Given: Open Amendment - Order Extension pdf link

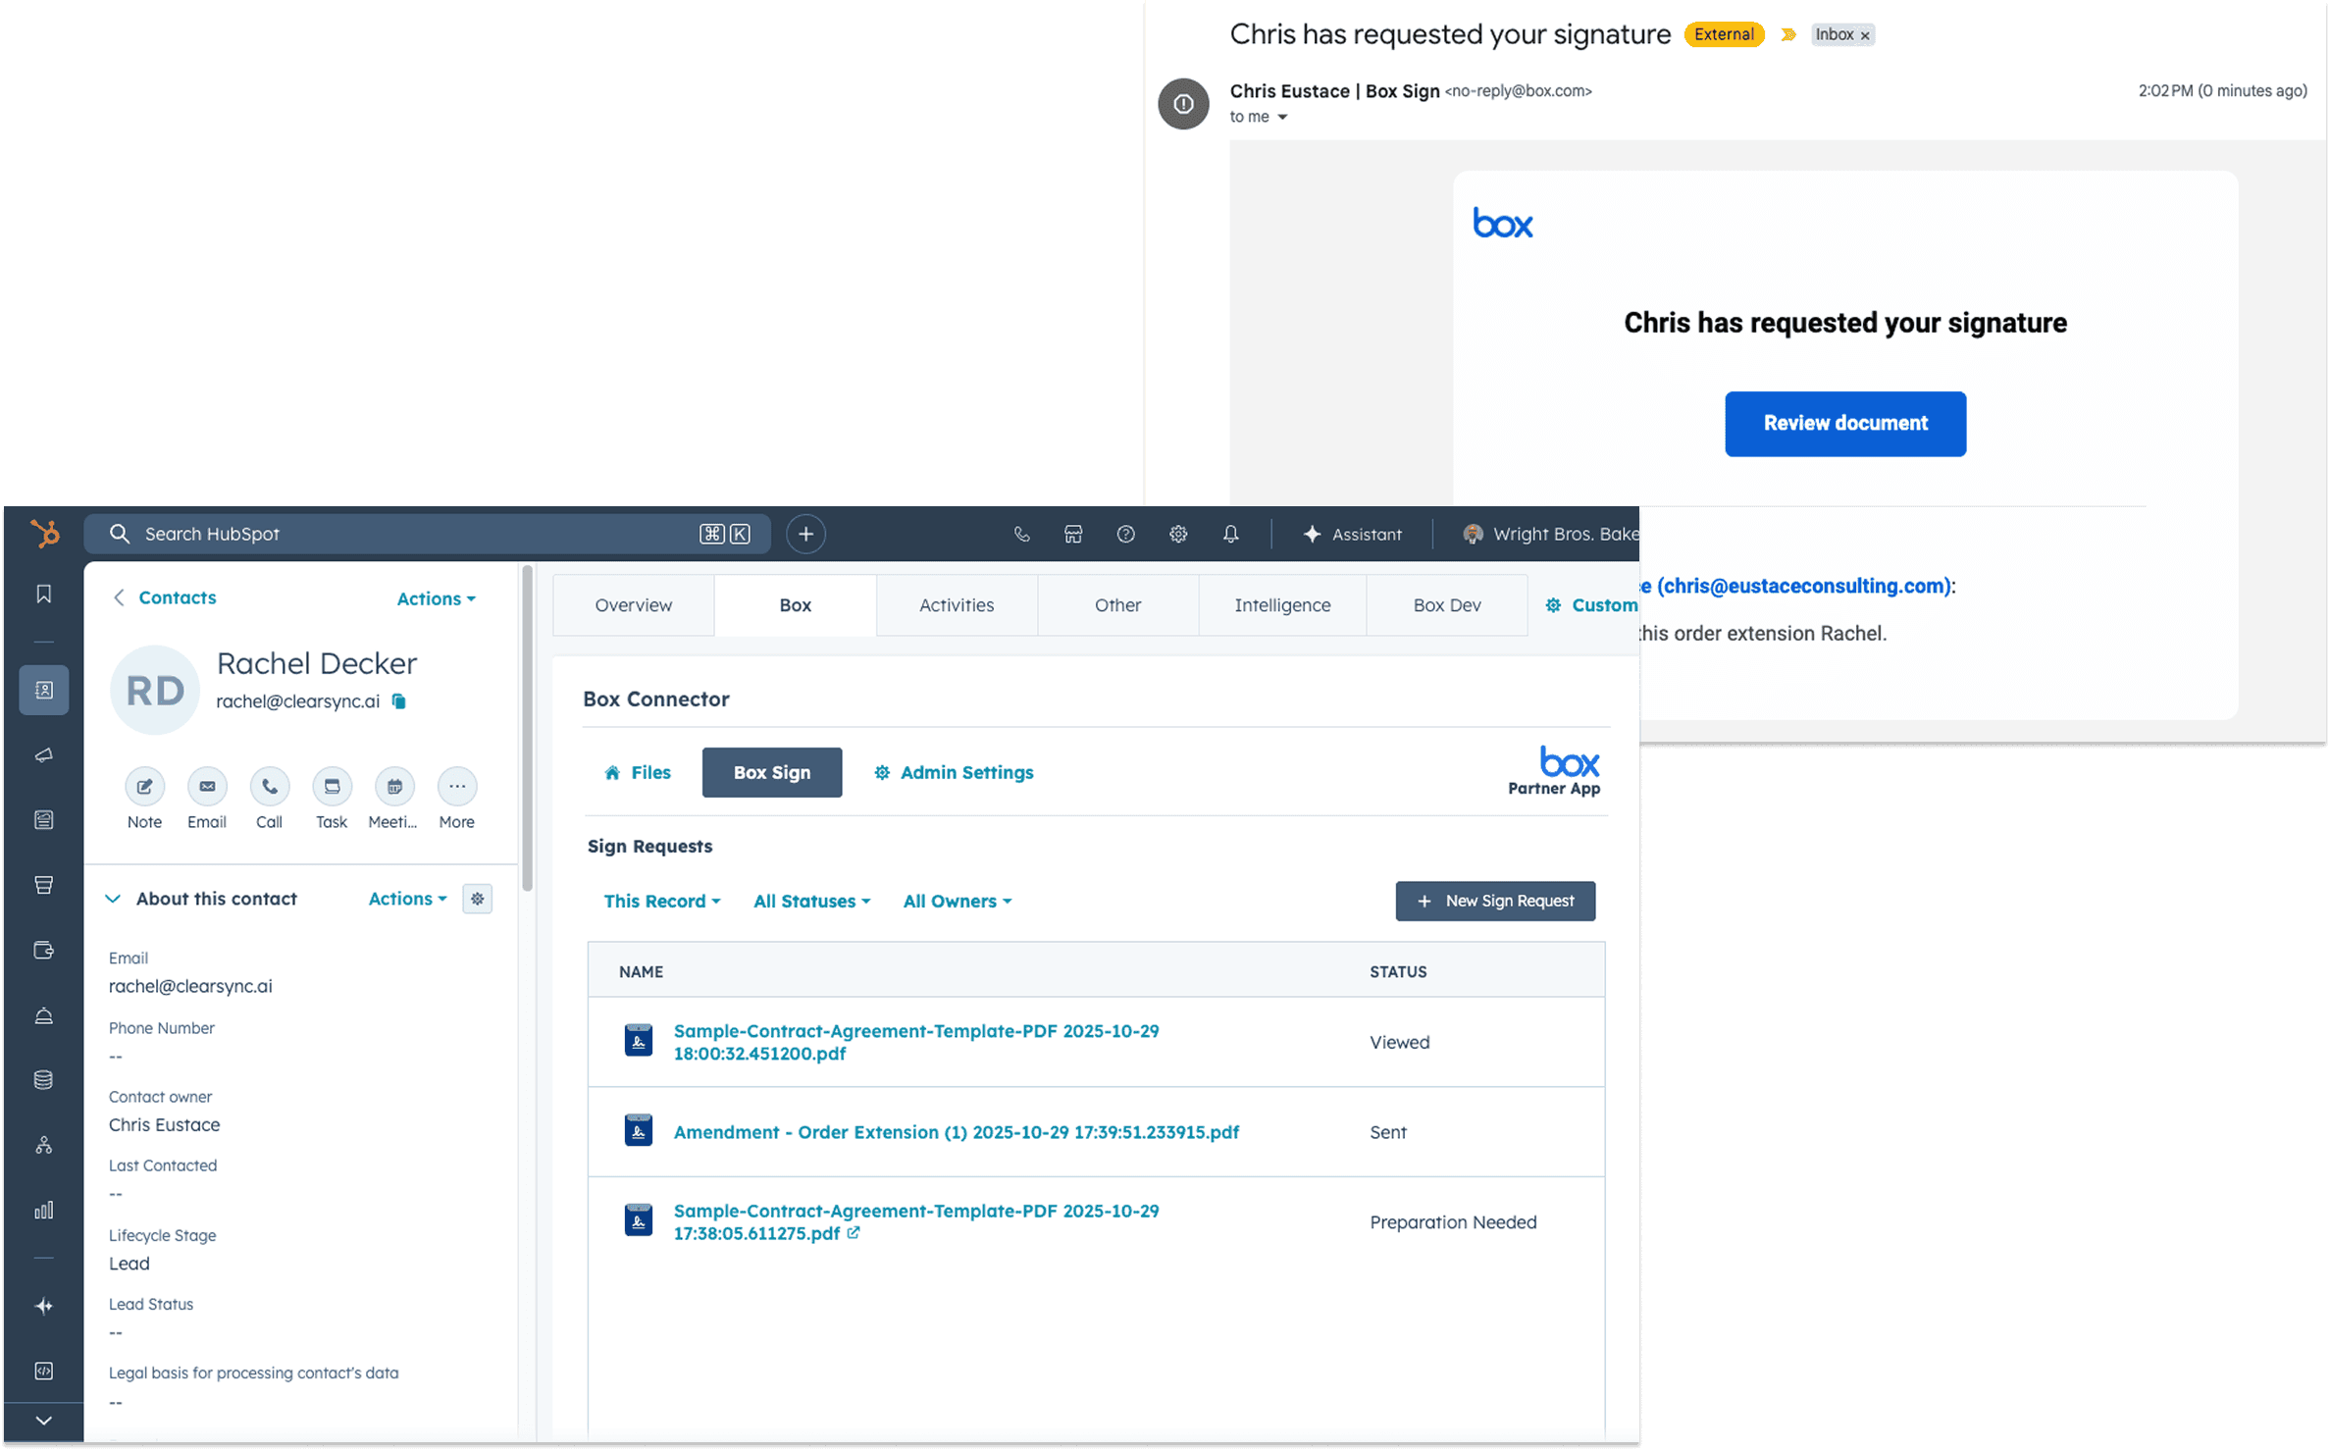Looking at the screenshot, I should (956, 1131).
